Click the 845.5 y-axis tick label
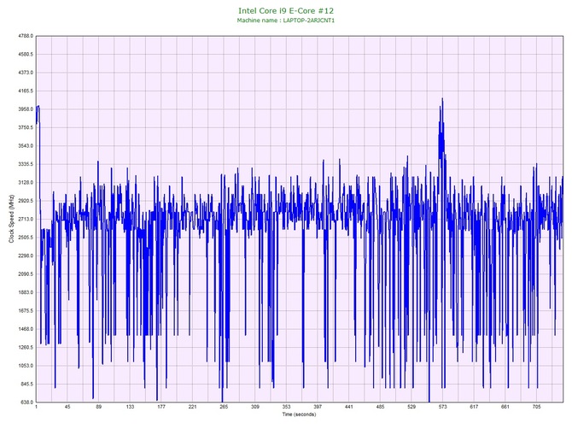 26,384
